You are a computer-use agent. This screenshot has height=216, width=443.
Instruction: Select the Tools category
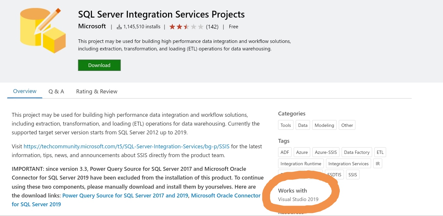pyautogui.click(x=286, y=125)
